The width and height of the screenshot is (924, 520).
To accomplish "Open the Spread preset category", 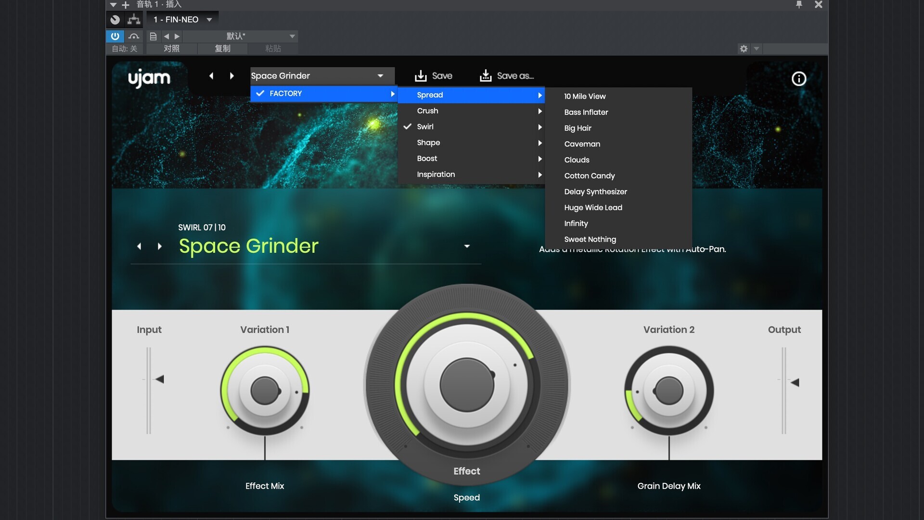I will pos(471,95).
